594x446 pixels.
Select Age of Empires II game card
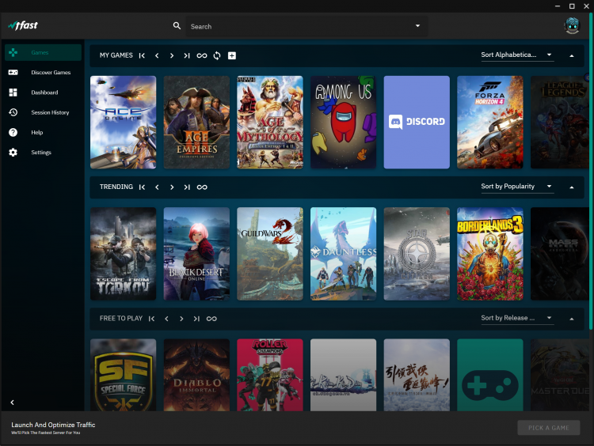click(x=196, y=123)
